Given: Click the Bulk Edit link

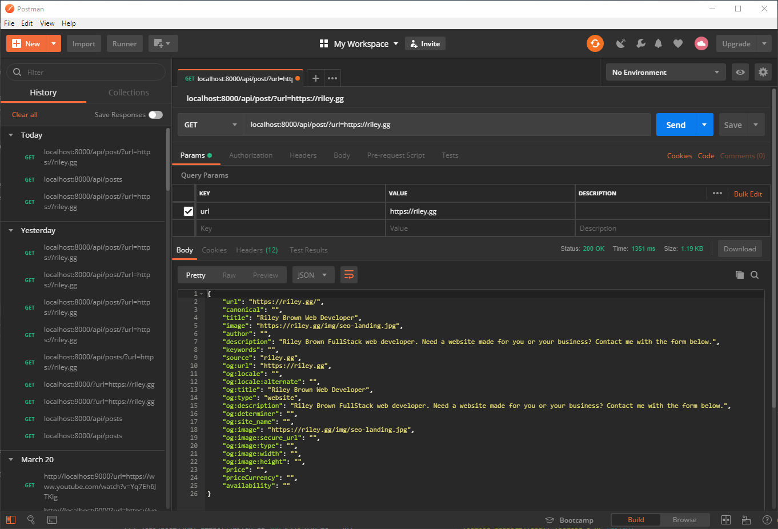Looking at the screenshot, I should click(x=748, y=194).
